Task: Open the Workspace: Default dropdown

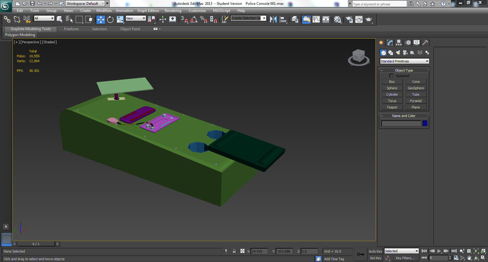Action: point(85,4)
